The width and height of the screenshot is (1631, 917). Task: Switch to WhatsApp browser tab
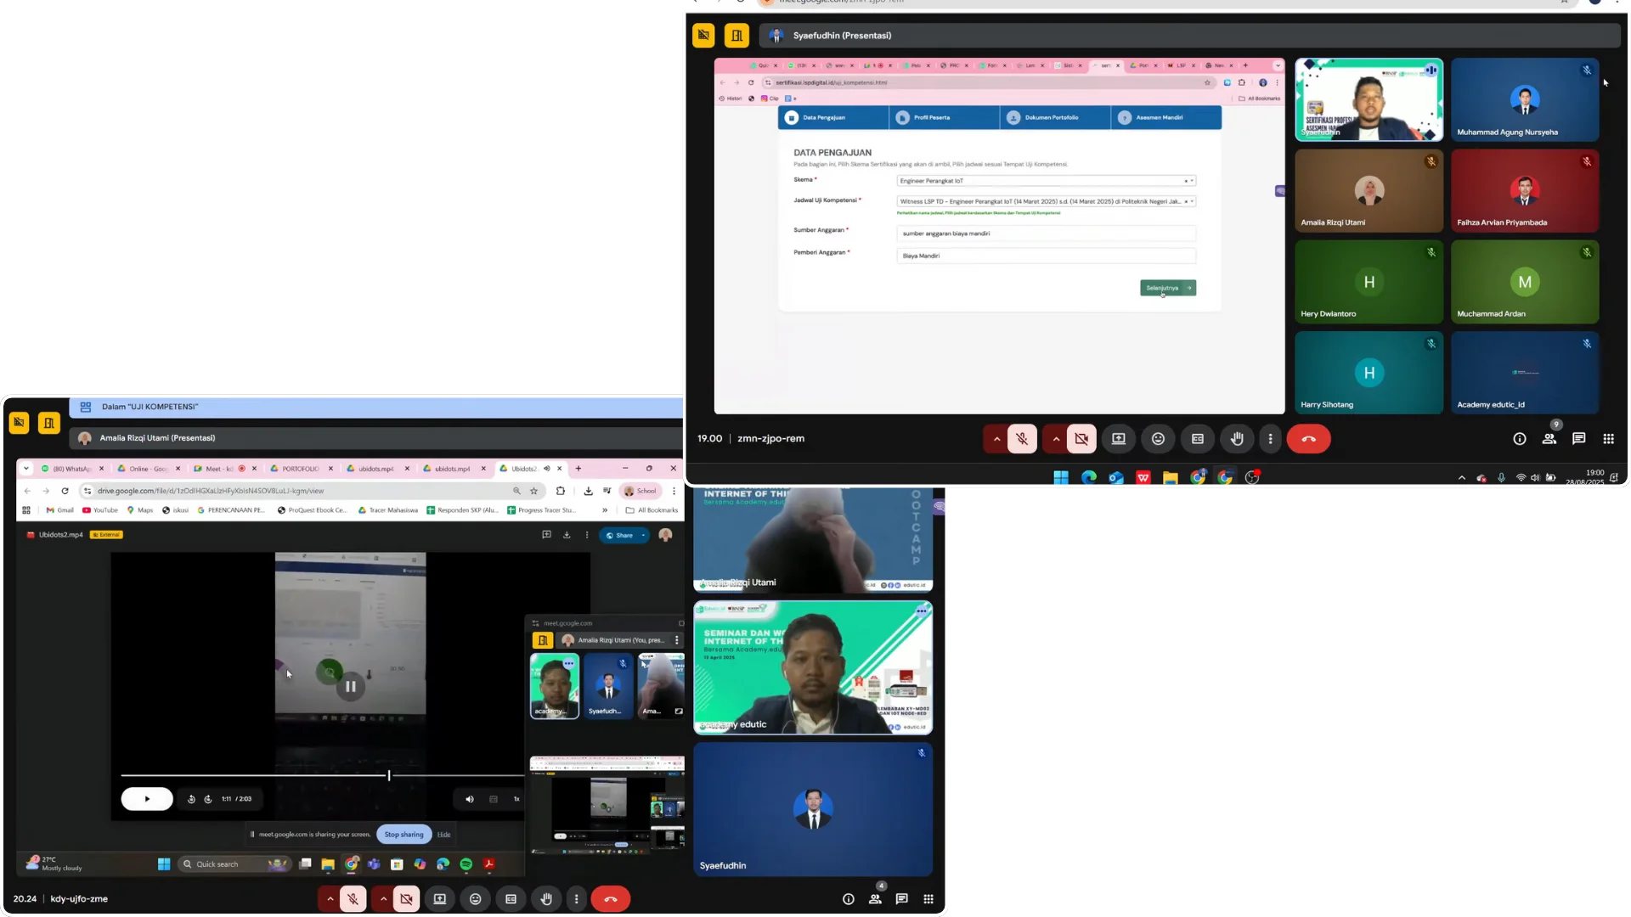click(x=72, y=469)
